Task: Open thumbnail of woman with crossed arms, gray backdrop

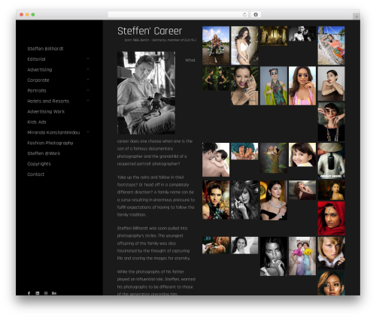Action: (x=331, y=83)
